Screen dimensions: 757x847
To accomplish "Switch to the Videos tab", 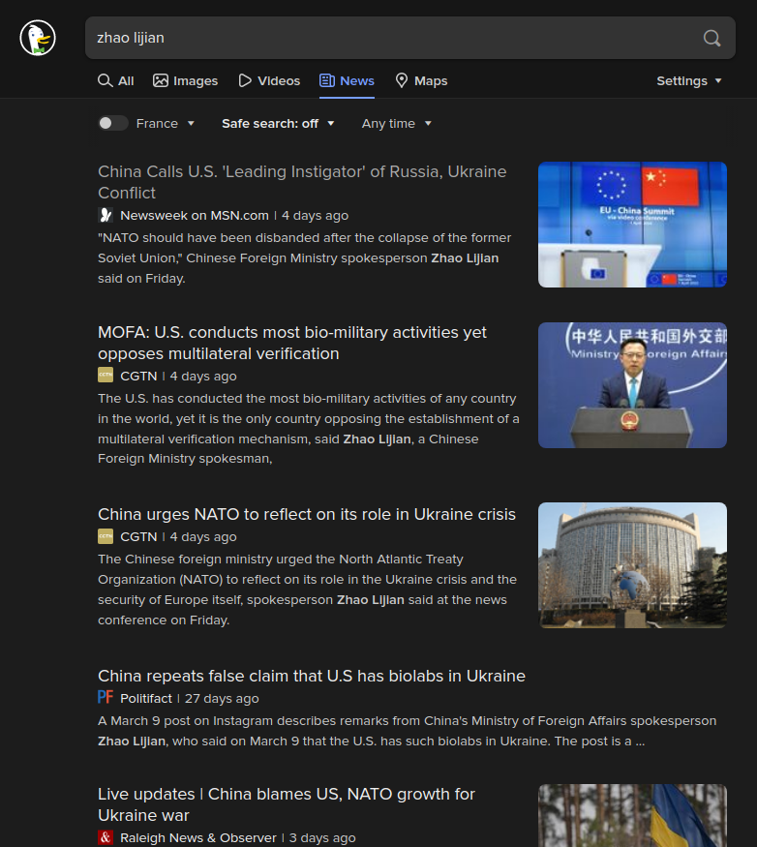I will (x=269, y=80).
